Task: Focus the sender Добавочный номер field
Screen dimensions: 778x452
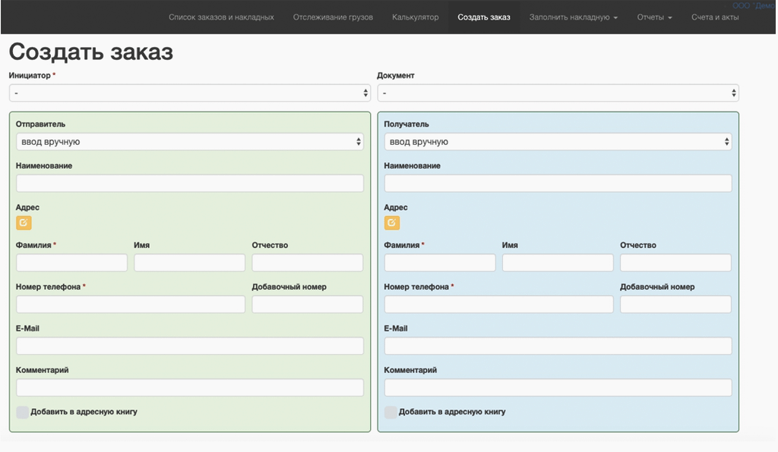Action: 307,304
